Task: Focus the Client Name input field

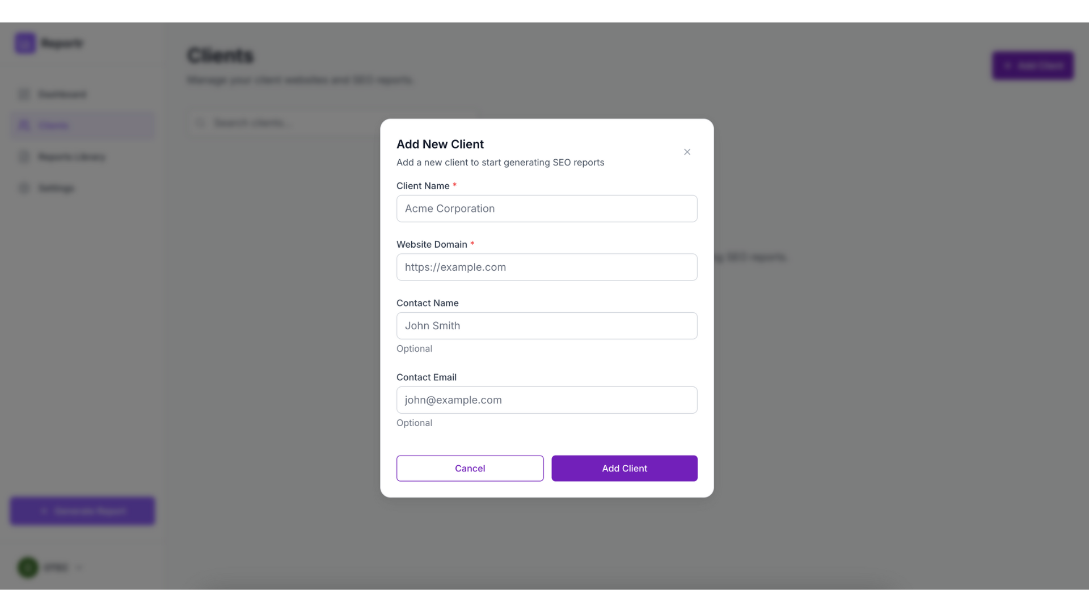Action: [x=546, y=209]
